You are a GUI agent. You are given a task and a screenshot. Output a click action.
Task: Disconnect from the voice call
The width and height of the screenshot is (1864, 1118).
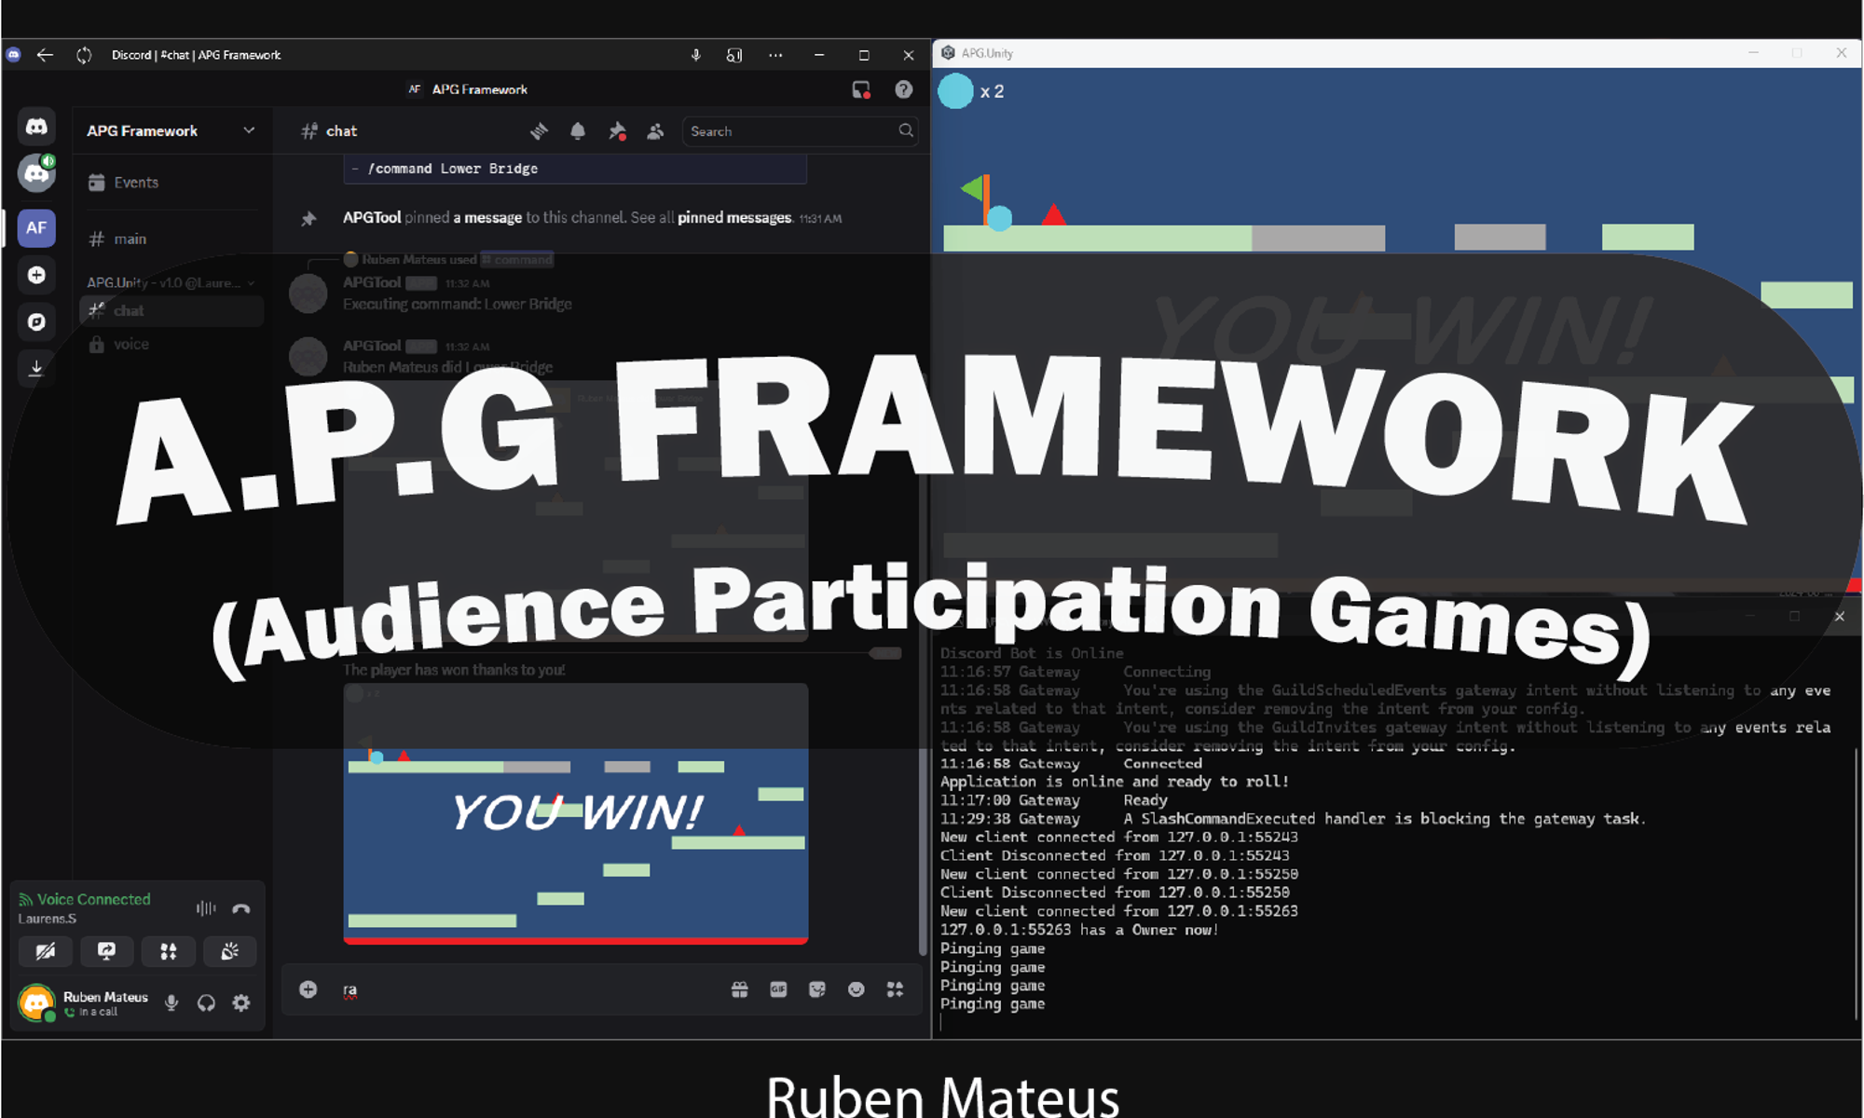click(241, 908)
